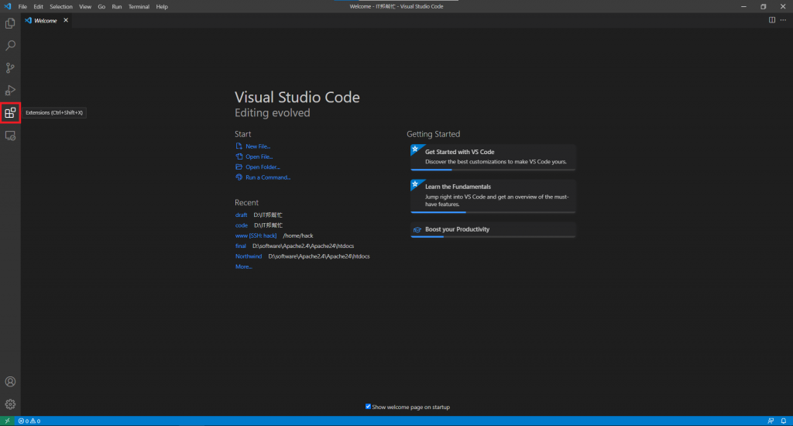Click the Open File icon
793x426 pixels.
click(x=239, y=156)
